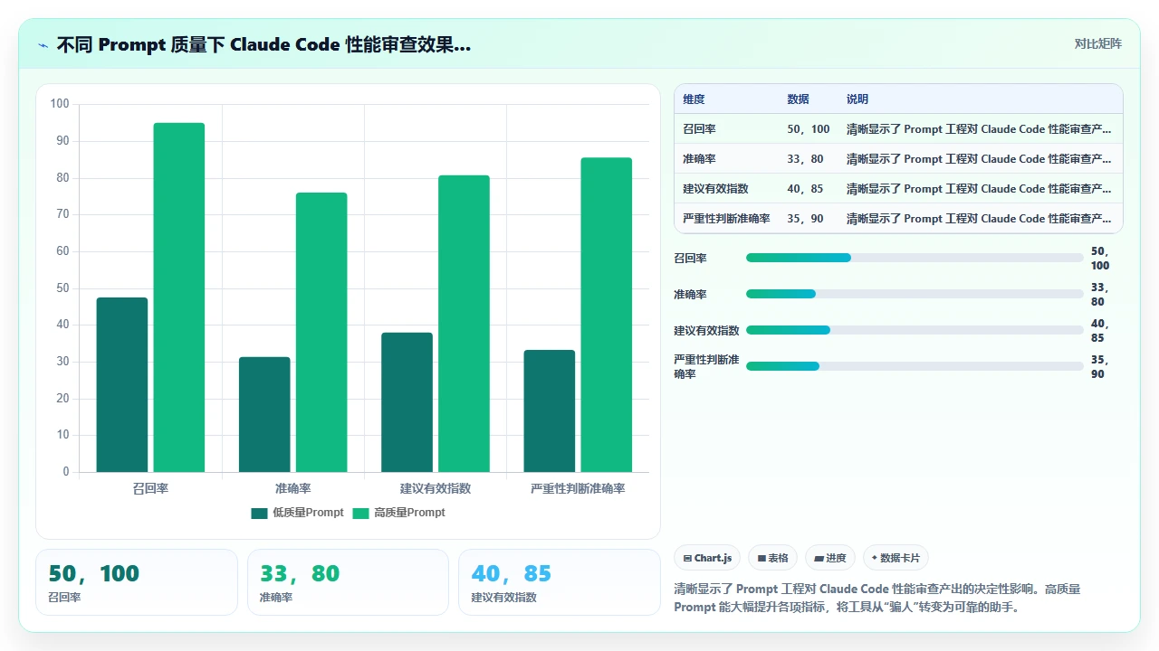Click the table value 40, 85

coord(805,189)
